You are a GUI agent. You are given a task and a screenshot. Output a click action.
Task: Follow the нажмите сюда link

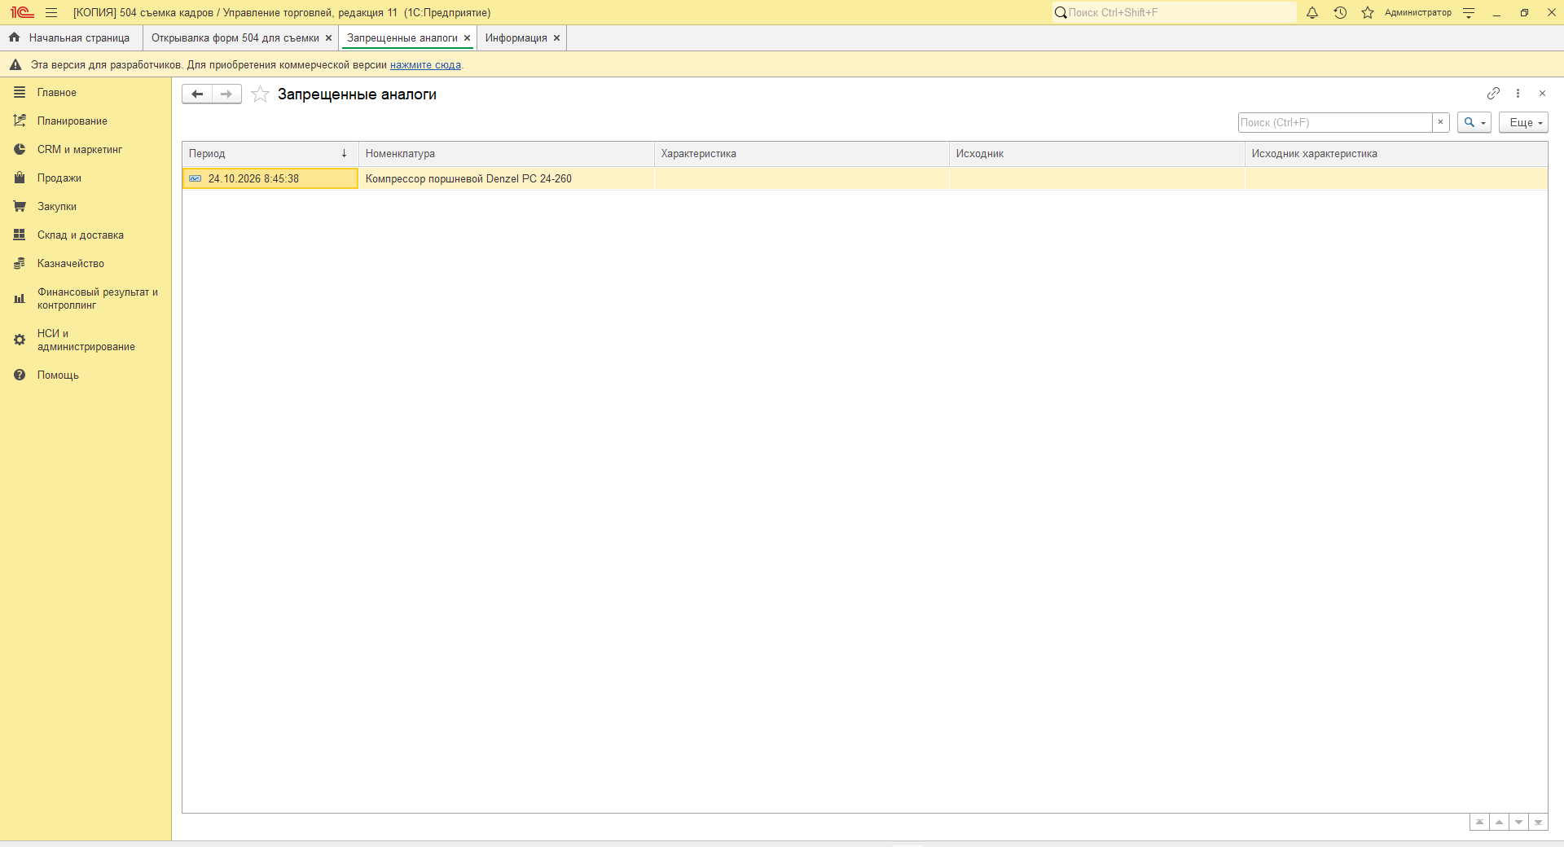[x=425, y=65]
